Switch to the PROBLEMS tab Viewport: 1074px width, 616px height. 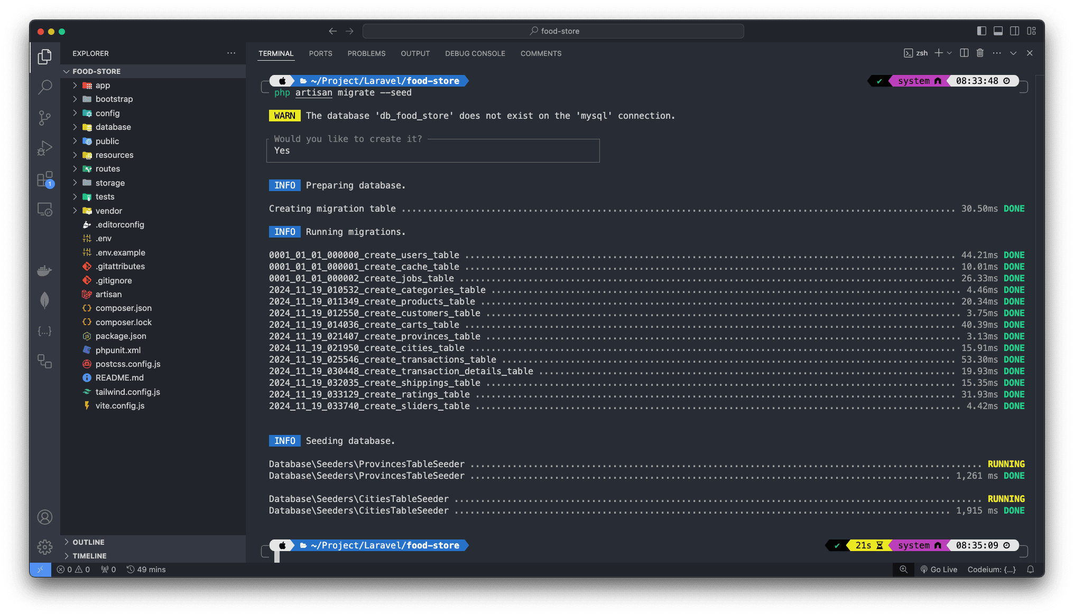coord(366,53)
